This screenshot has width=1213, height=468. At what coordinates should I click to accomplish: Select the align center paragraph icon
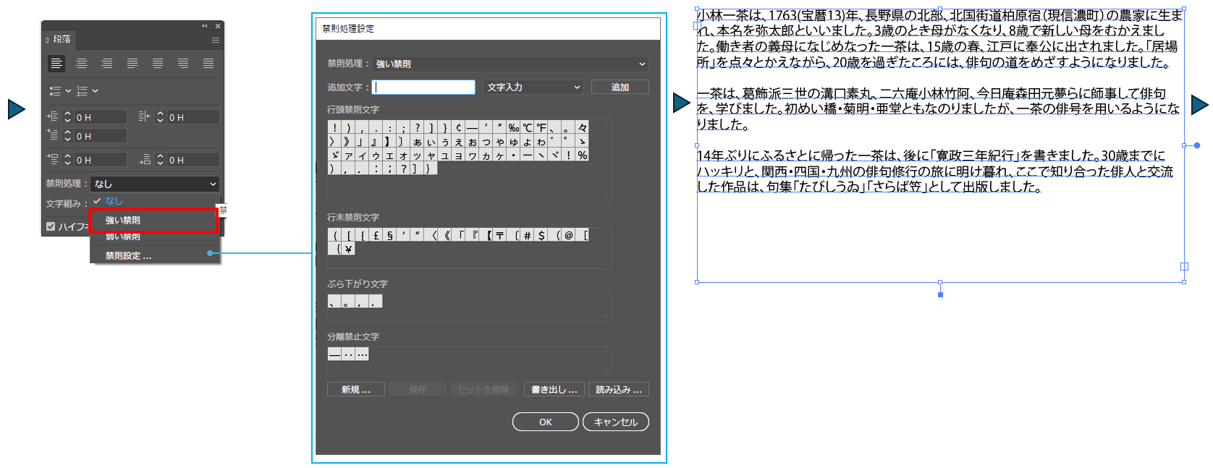coord(82,64)
